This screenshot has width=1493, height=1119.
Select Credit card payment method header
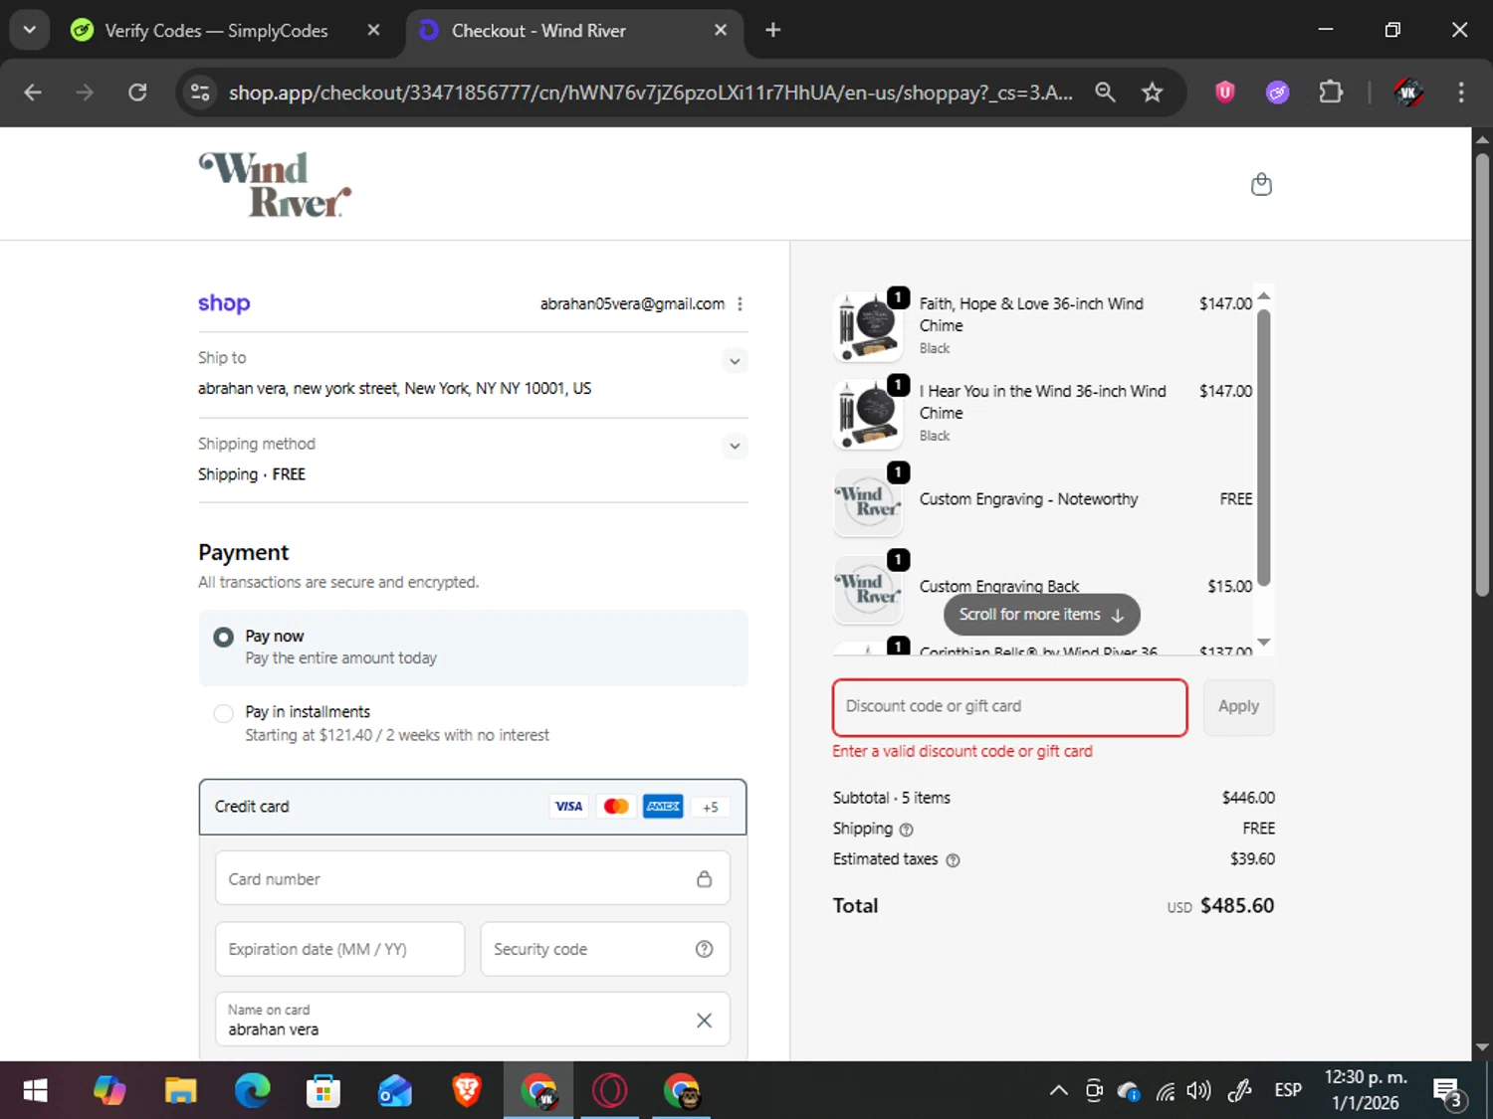[x=473, y=807]
